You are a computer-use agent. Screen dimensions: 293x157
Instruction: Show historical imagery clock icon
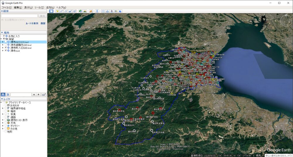point(81,11)
